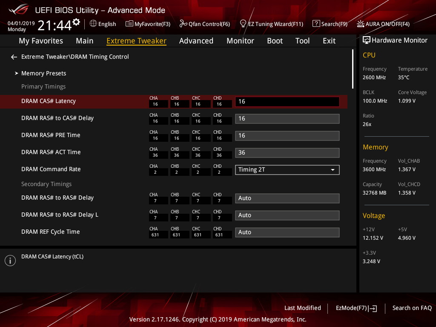
Task: Edit DRAM RAS# to CAS# Delay field
Action: pyautogui.click(x=287, y=119)
